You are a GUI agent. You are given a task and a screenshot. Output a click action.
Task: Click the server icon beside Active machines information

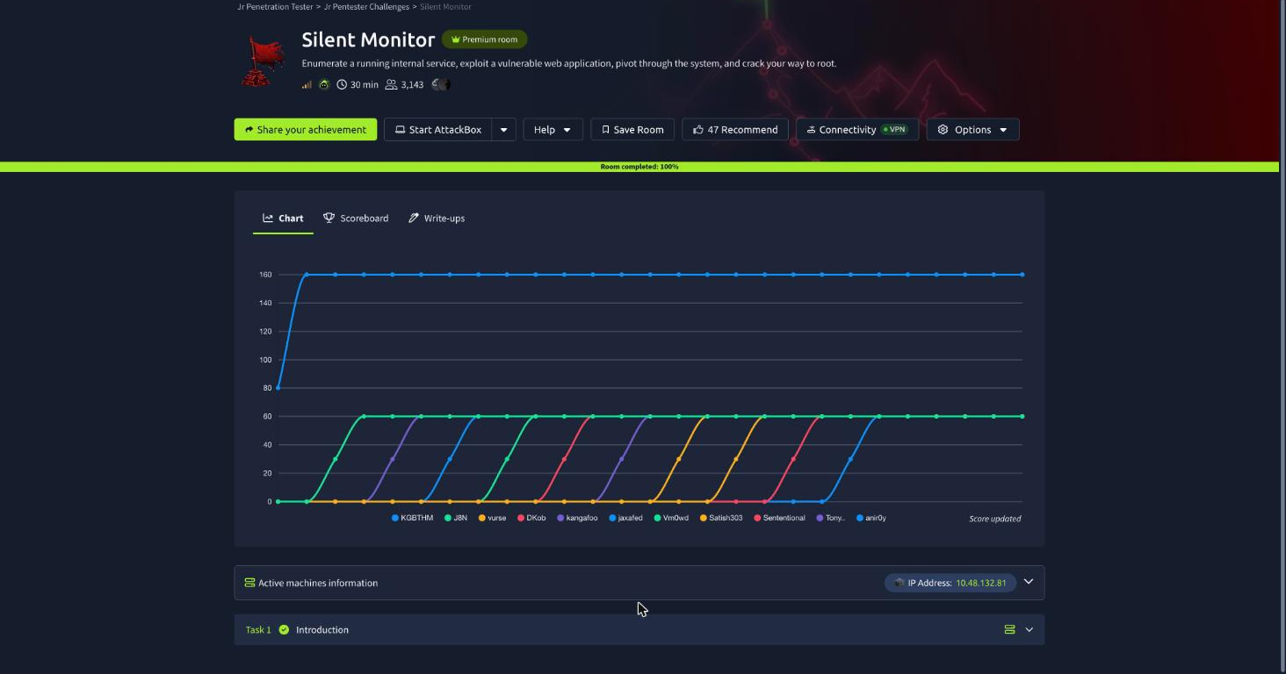tap(249, 583)
